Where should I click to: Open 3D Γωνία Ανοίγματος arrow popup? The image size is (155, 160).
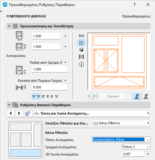148,154
